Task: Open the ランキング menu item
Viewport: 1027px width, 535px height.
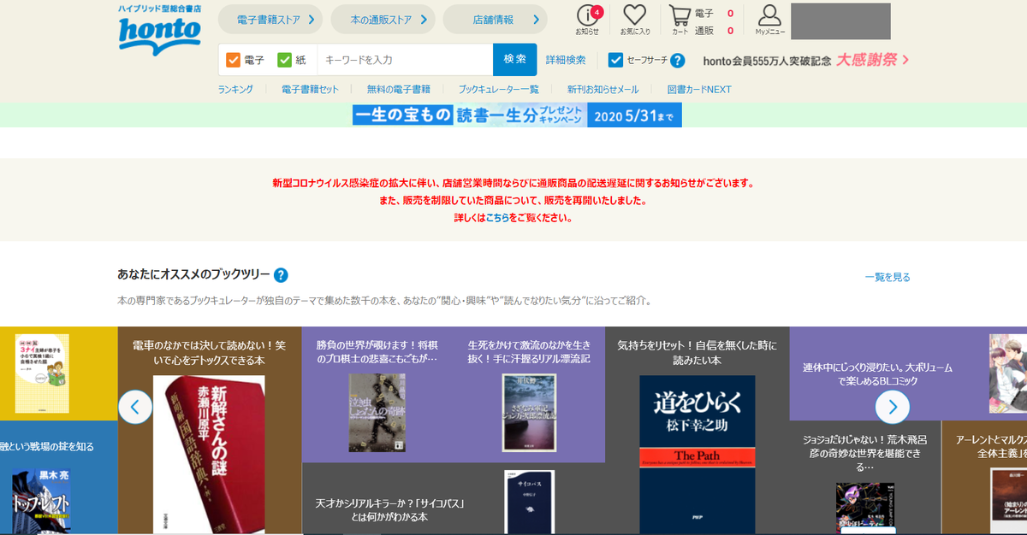Action: point(235,89)
